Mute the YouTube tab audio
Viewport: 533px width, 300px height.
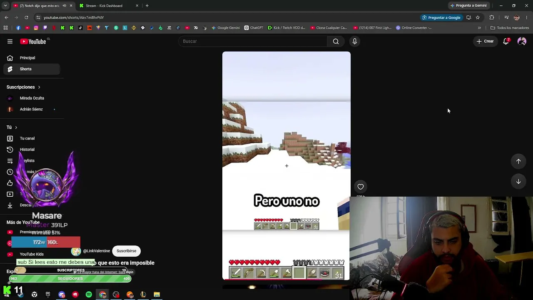coord(65,6)
